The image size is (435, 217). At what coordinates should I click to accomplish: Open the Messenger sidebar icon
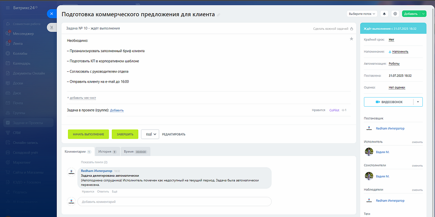tap(8, 34)
